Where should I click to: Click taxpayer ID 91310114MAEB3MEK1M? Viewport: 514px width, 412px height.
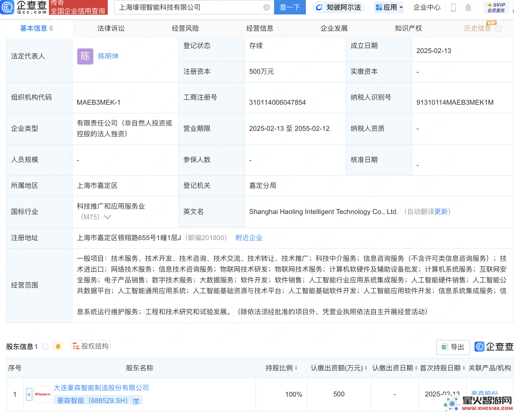(x=455, y=102)
